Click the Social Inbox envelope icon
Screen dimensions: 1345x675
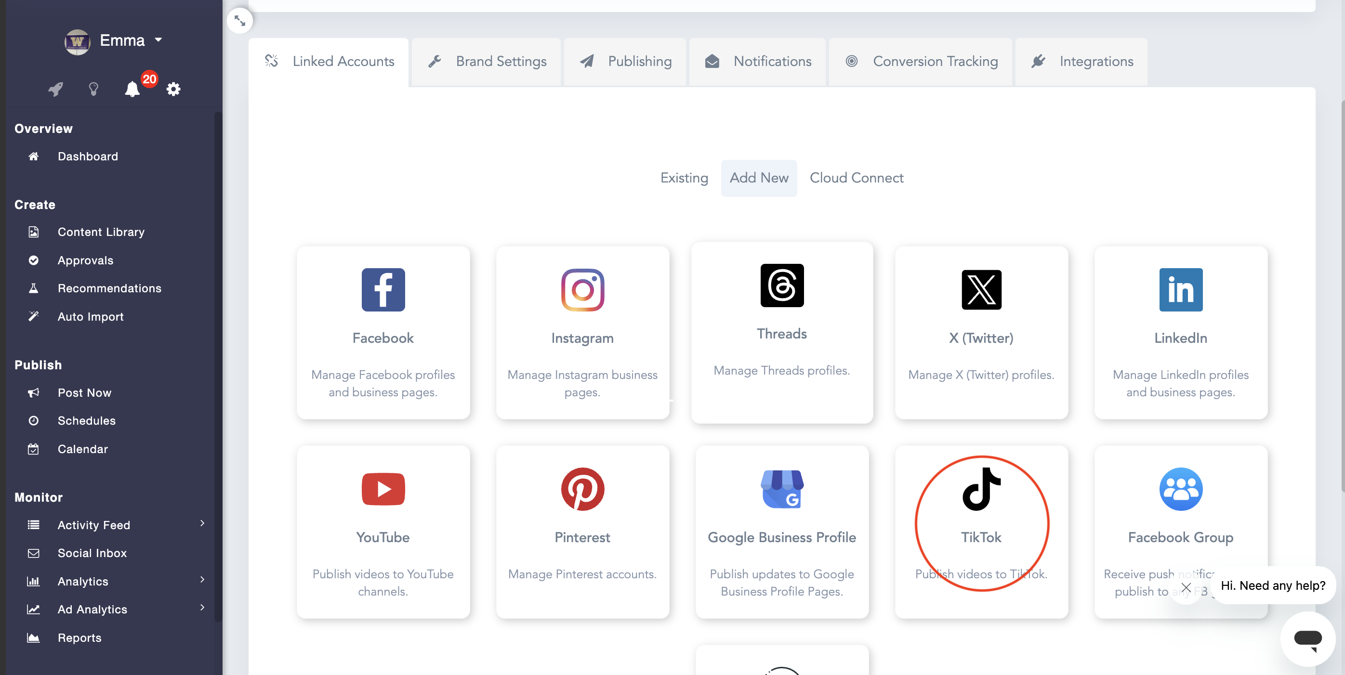(33, 554)
